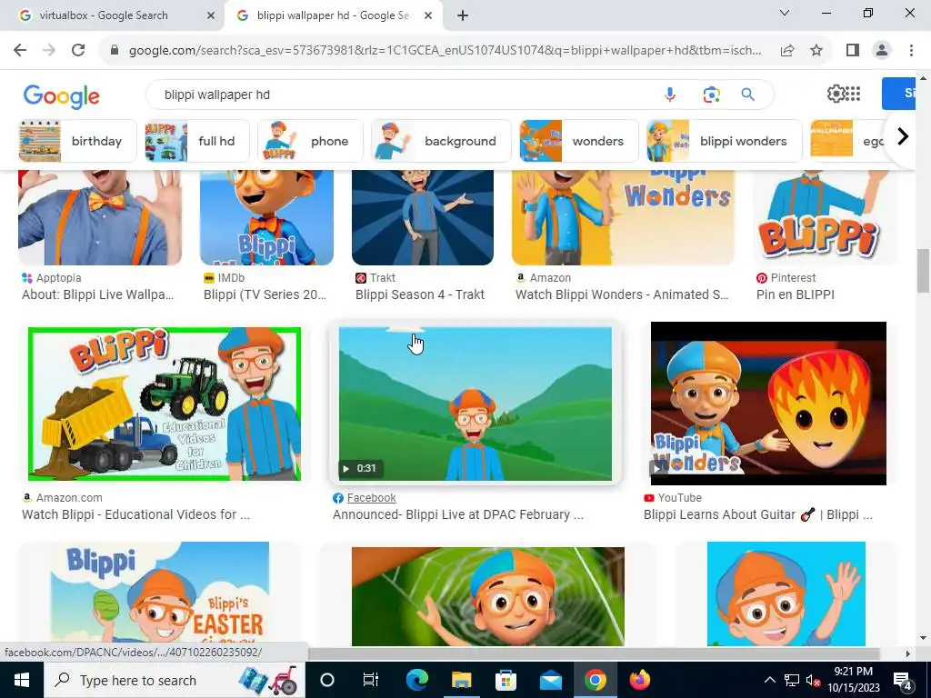This screenshot has width=931, height=698.
Task: Open network status tray icon
Action: (x=792, y=681)
